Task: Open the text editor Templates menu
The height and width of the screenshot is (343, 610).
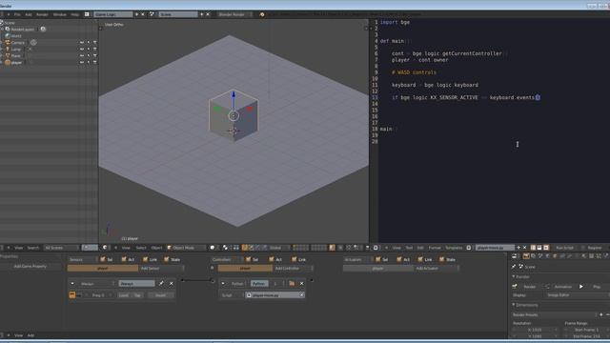Action: click(x=454, y=248)
